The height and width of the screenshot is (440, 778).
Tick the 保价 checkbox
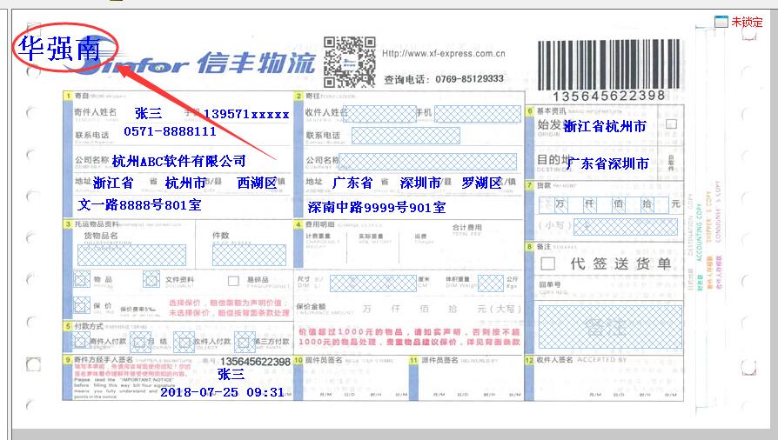coord(82,305)
